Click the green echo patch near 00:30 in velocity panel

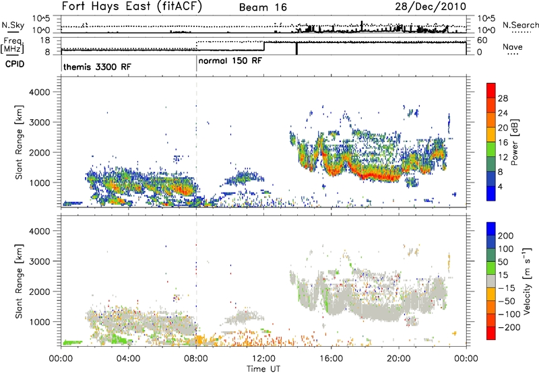[x=72, y=343]
